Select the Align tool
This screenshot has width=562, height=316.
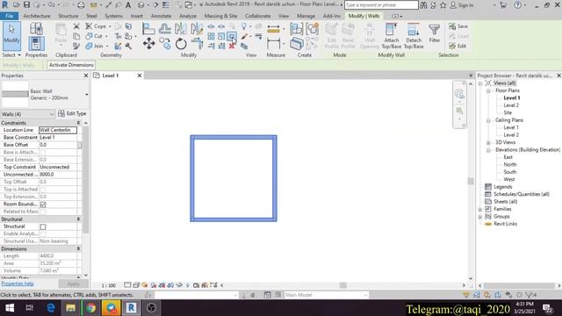(148, 28)
